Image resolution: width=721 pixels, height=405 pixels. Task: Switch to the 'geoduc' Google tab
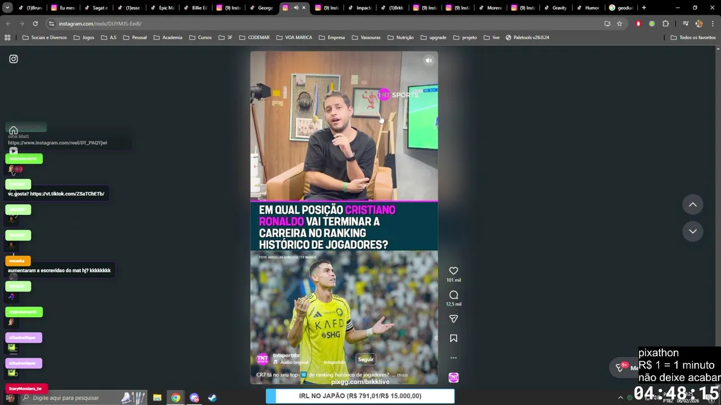(621, 8)
